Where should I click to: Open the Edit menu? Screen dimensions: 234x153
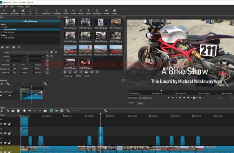point(7,6)
